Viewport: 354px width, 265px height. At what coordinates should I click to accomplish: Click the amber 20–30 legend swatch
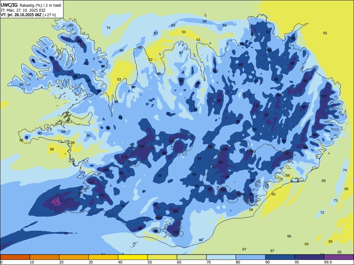click(x=74, y=257)
